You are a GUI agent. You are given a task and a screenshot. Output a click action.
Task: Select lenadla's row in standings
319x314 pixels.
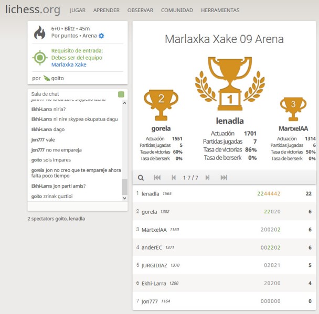coord(226,193)
